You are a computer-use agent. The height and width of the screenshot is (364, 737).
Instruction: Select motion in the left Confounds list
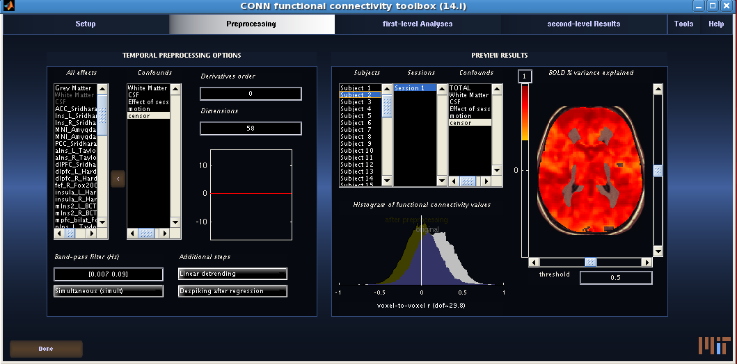pyautogui.click(x=139, y=109)
